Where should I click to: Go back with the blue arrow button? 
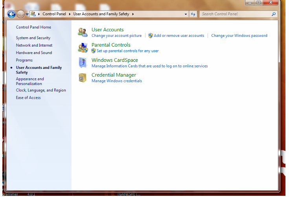pos(11,14)
